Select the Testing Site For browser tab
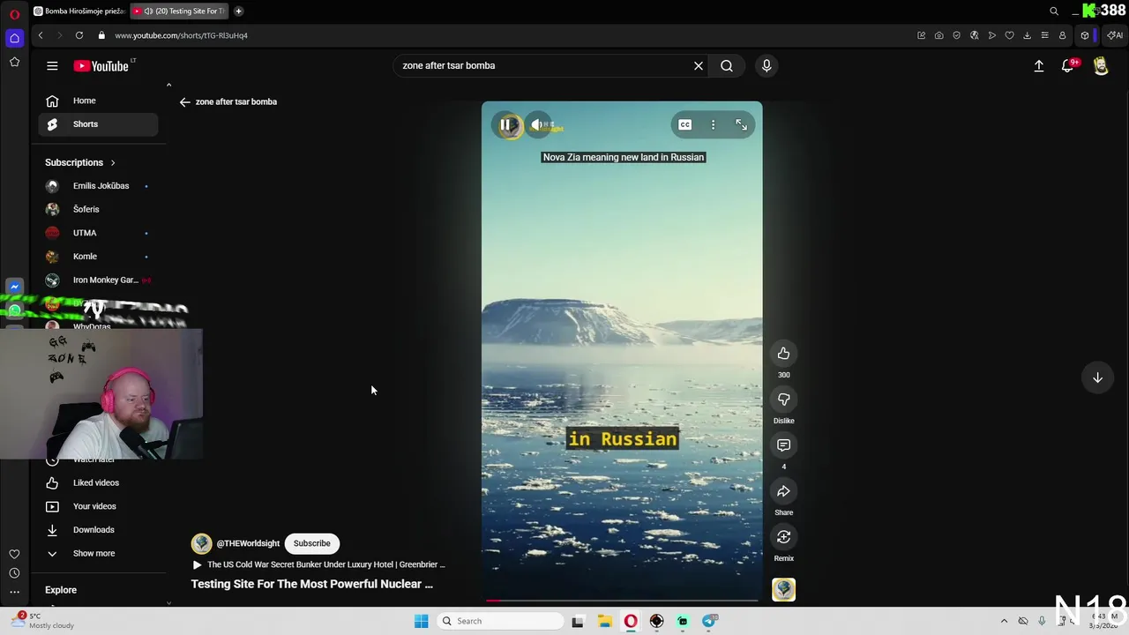 (x=179, y=11)
